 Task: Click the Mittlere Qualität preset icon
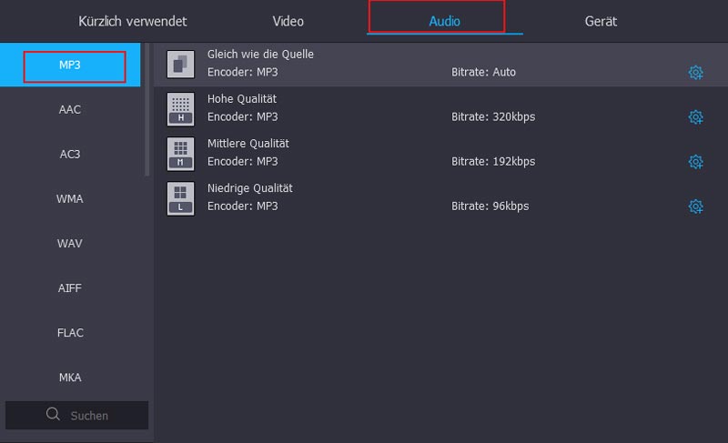pos(181,153)
